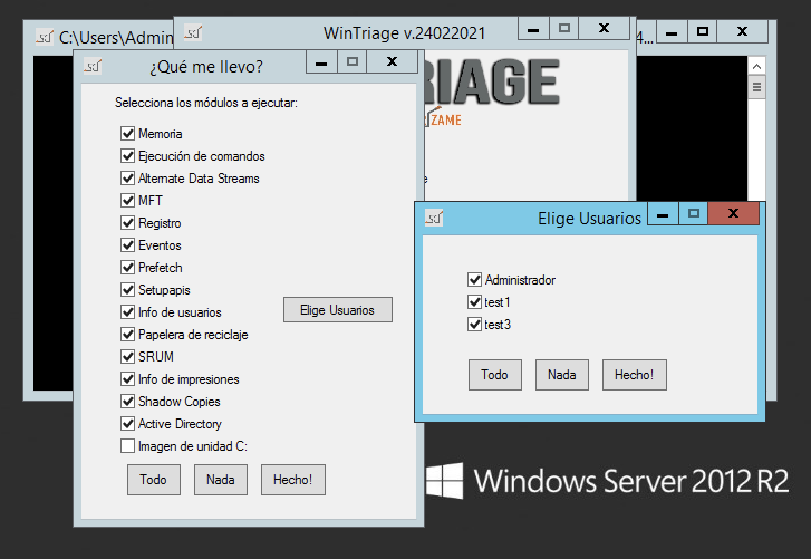Viewport: 811px width, 559px height.
Task: Toggle the test1 user checkbox
Action: (x=475, y=302)
